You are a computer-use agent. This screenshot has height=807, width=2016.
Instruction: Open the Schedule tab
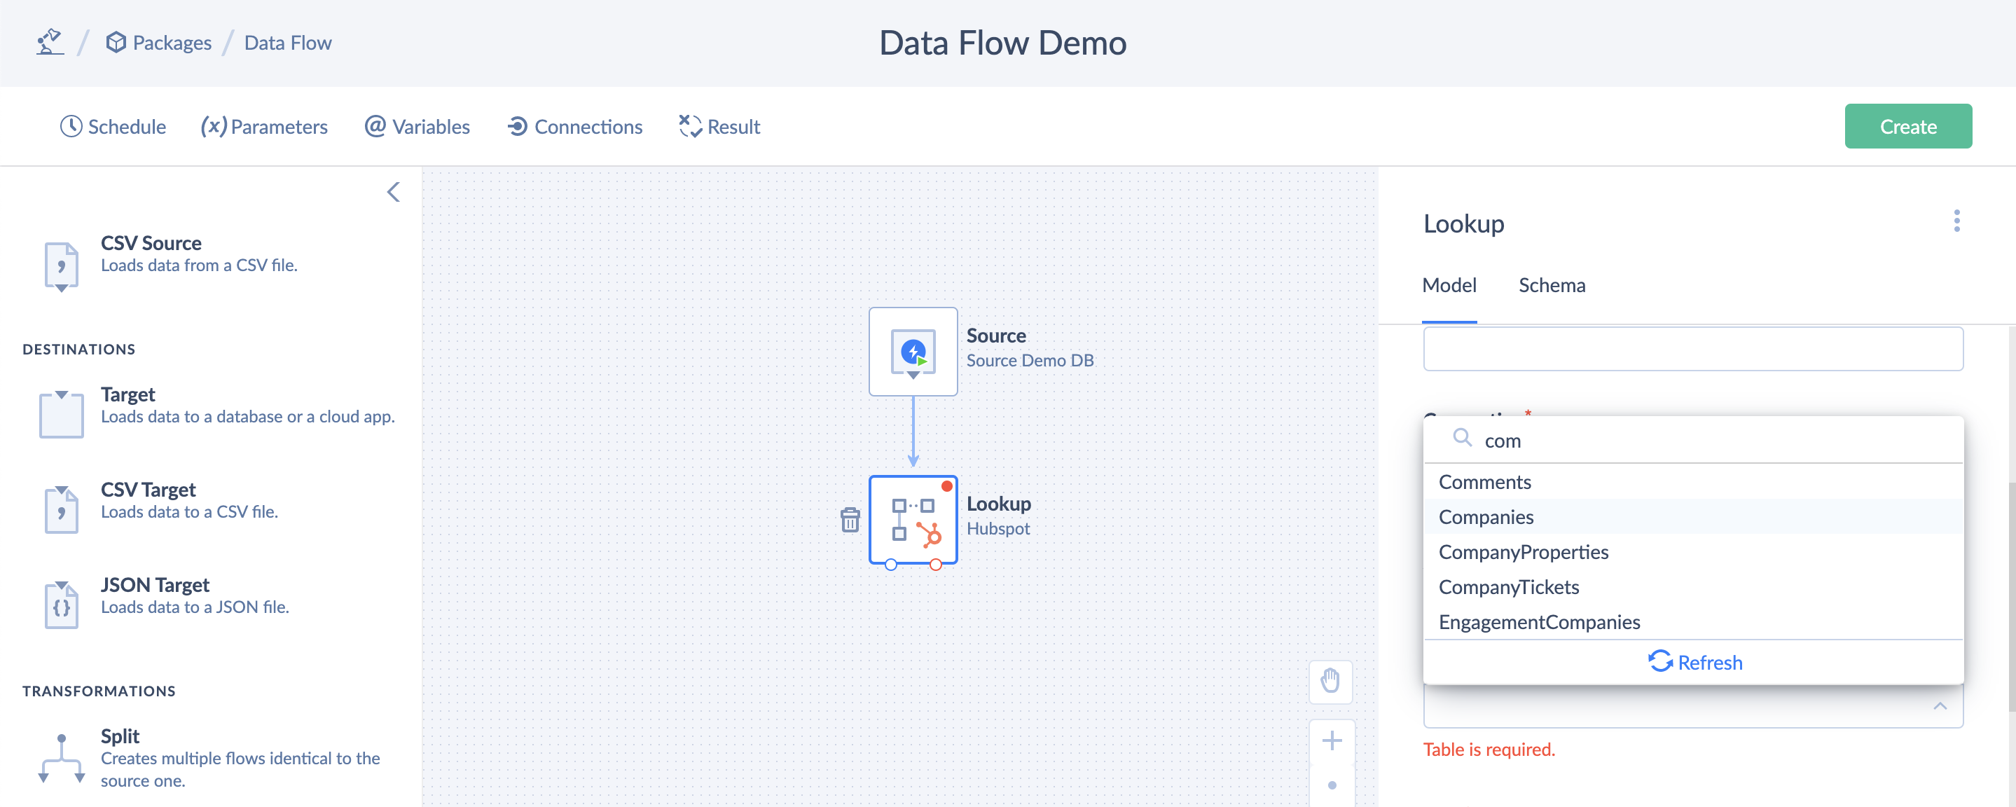(113, 126)
